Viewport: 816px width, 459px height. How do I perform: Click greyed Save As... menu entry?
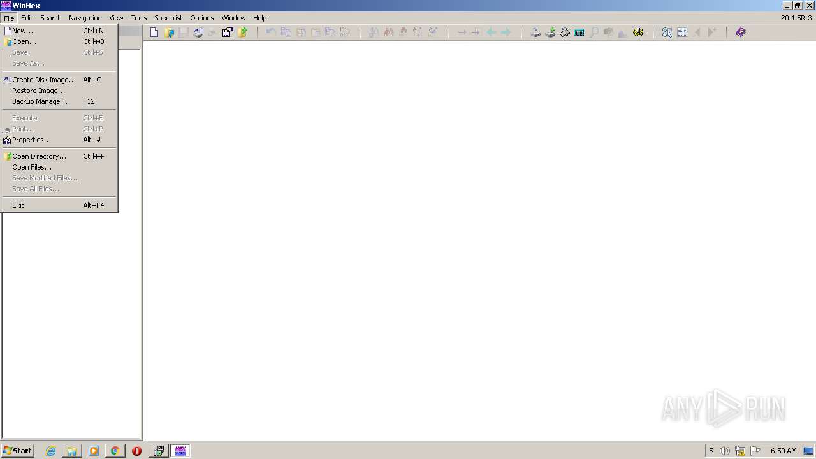point(59,63)
